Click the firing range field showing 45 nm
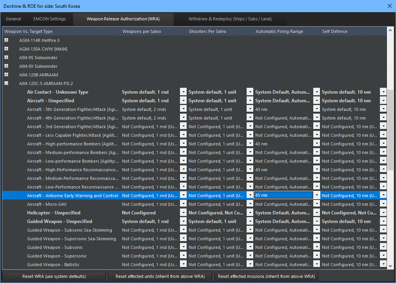The height and width of the screenshot is (283, 396). (283, 195)
